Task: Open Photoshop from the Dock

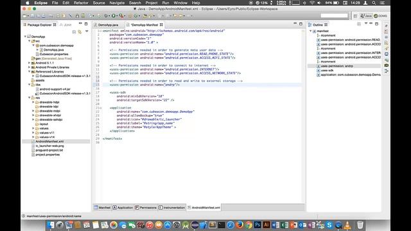Action: click(258, 225)
